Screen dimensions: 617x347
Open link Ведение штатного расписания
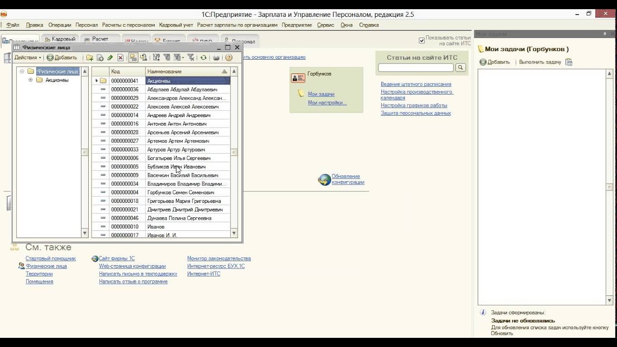click(x=416, y=84)
